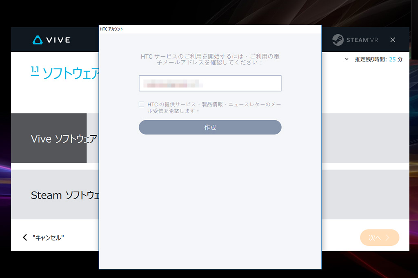
Task: Select the Steam ソフトウェア row
Action: point(55,195)
